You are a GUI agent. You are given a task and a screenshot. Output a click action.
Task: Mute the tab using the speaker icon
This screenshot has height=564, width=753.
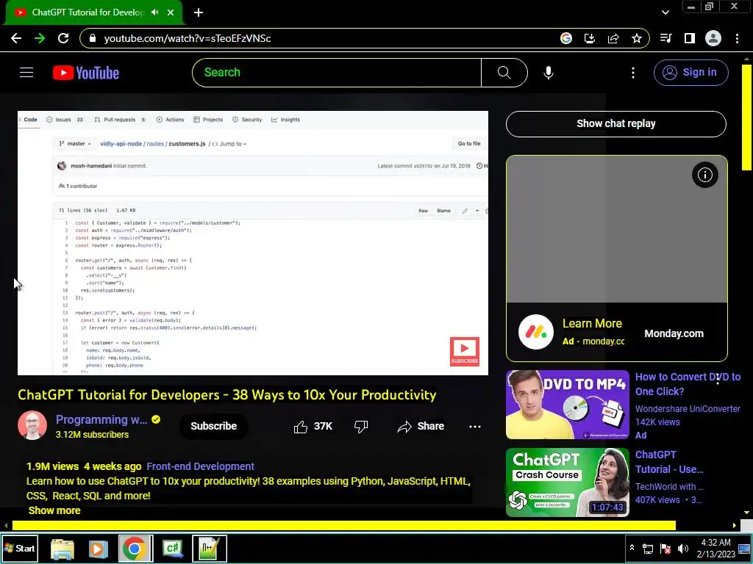(x=154, y=12)
